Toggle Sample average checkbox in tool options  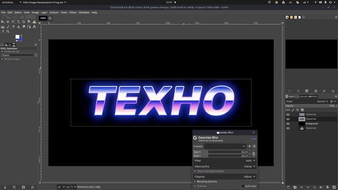pyautogui.click(x=2, y=52)
